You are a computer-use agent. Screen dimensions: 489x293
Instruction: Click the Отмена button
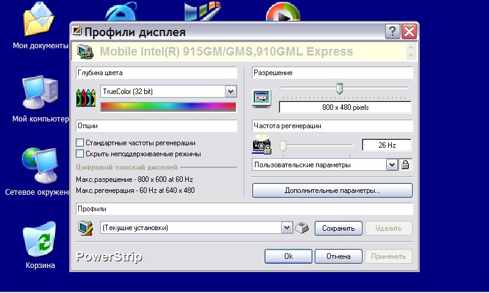click(x=338, y=256)
